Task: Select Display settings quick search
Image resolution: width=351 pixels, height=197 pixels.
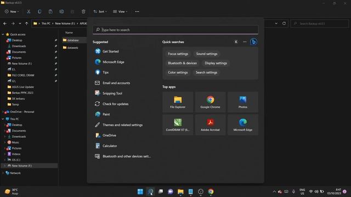Action: [x=216, y=63]
